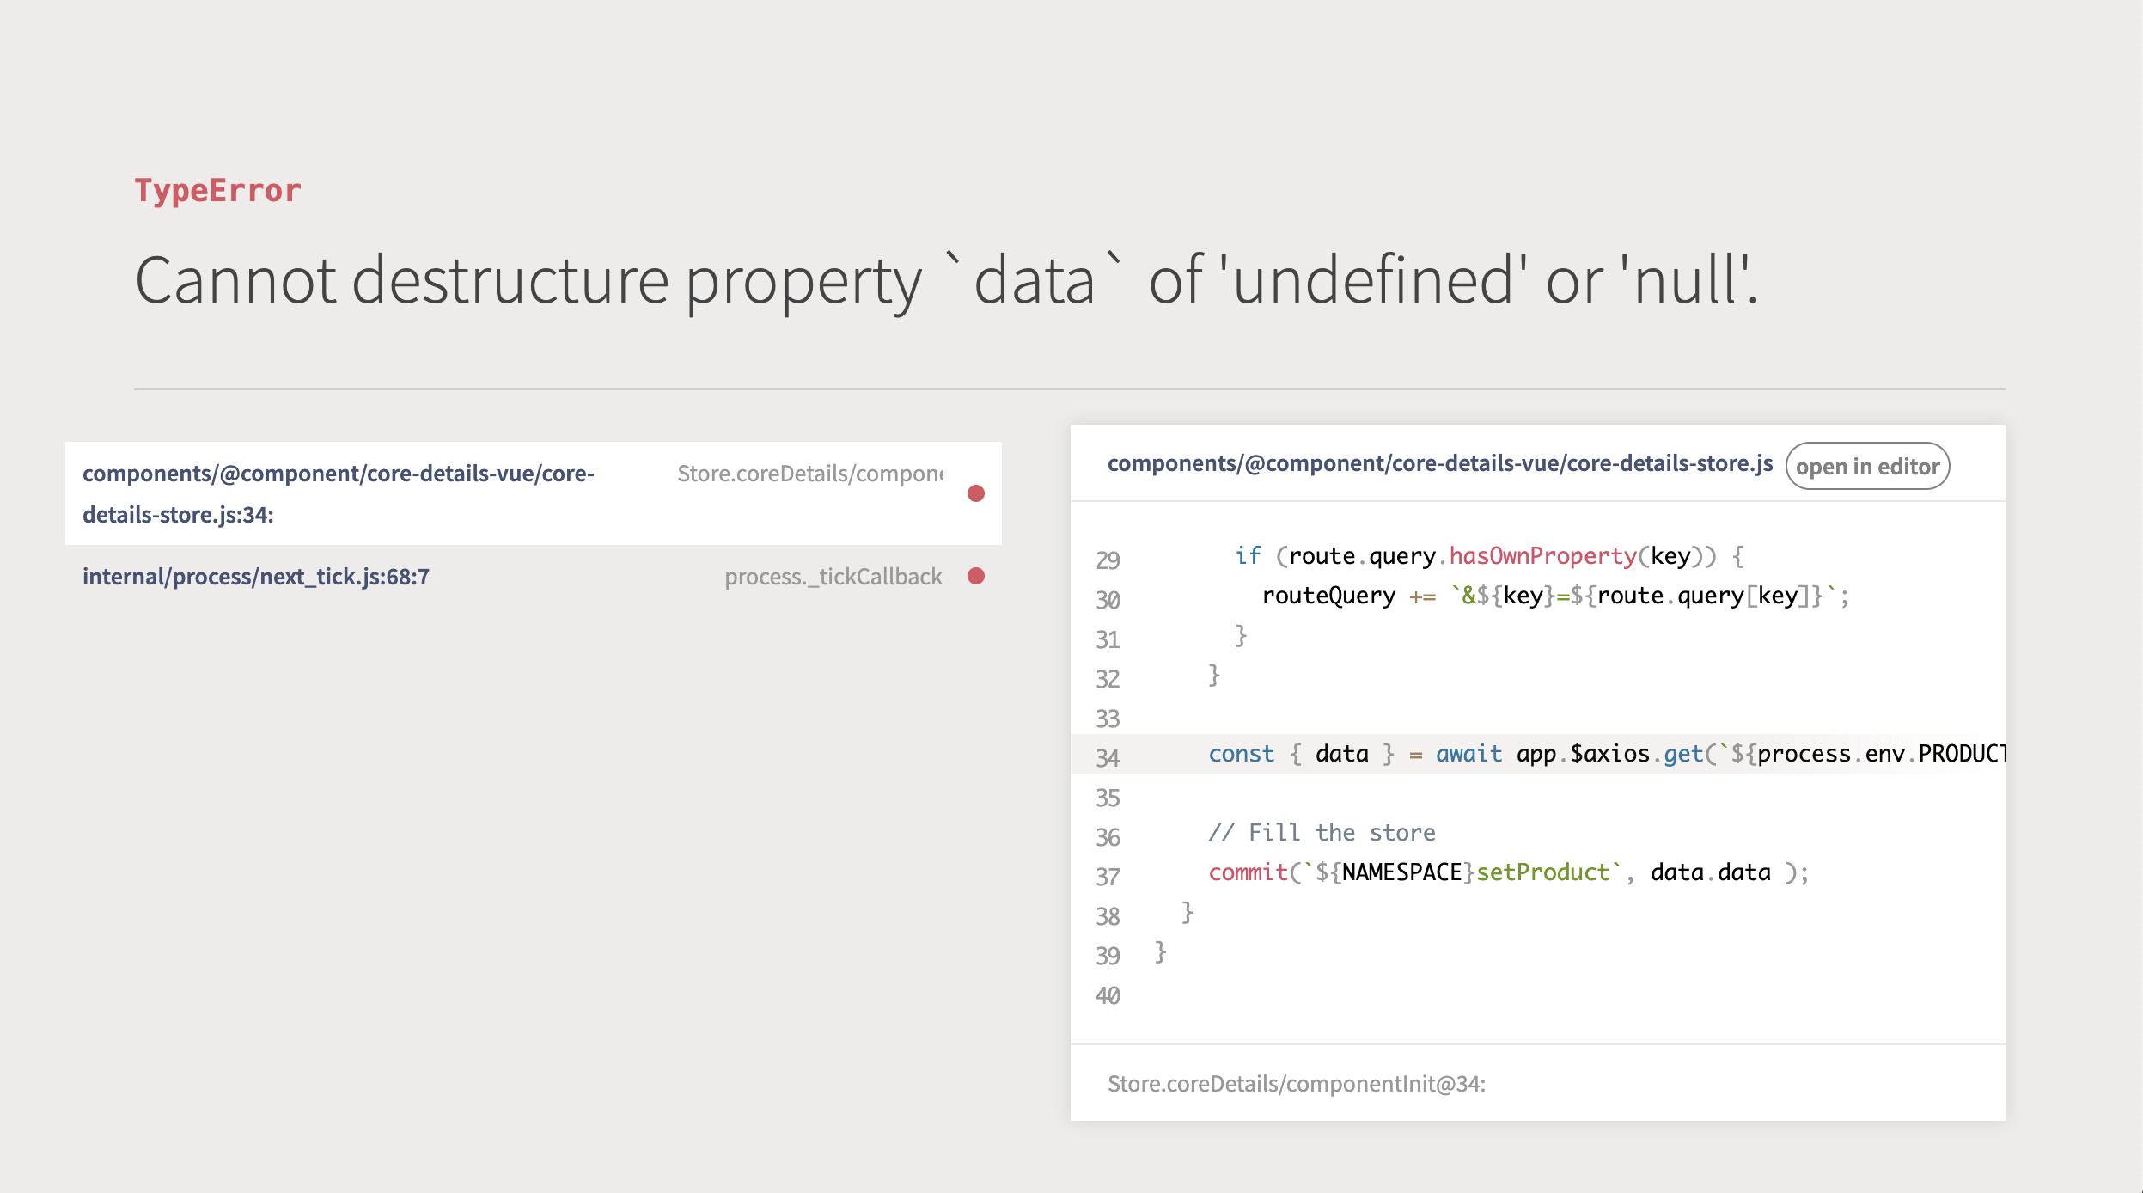Click the TypeError heading label
This screenshot has width=2143, height=1193.
pos(218,190)
